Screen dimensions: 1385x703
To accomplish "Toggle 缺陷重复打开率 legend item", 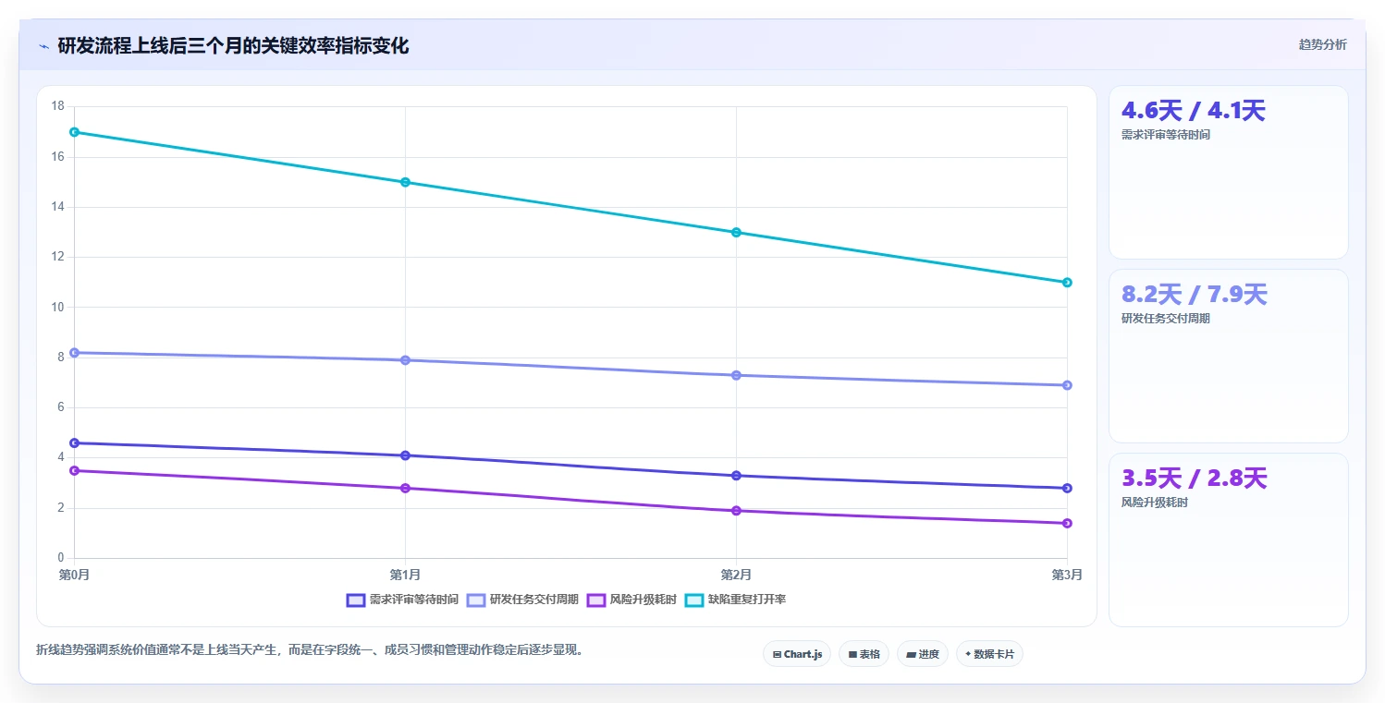I will point(735,600).
